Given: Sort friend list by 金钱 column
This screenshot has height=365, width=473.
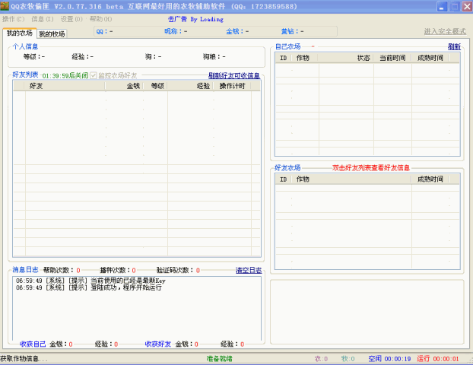Looking at the screenshot, I should click(x=124, y=86).
